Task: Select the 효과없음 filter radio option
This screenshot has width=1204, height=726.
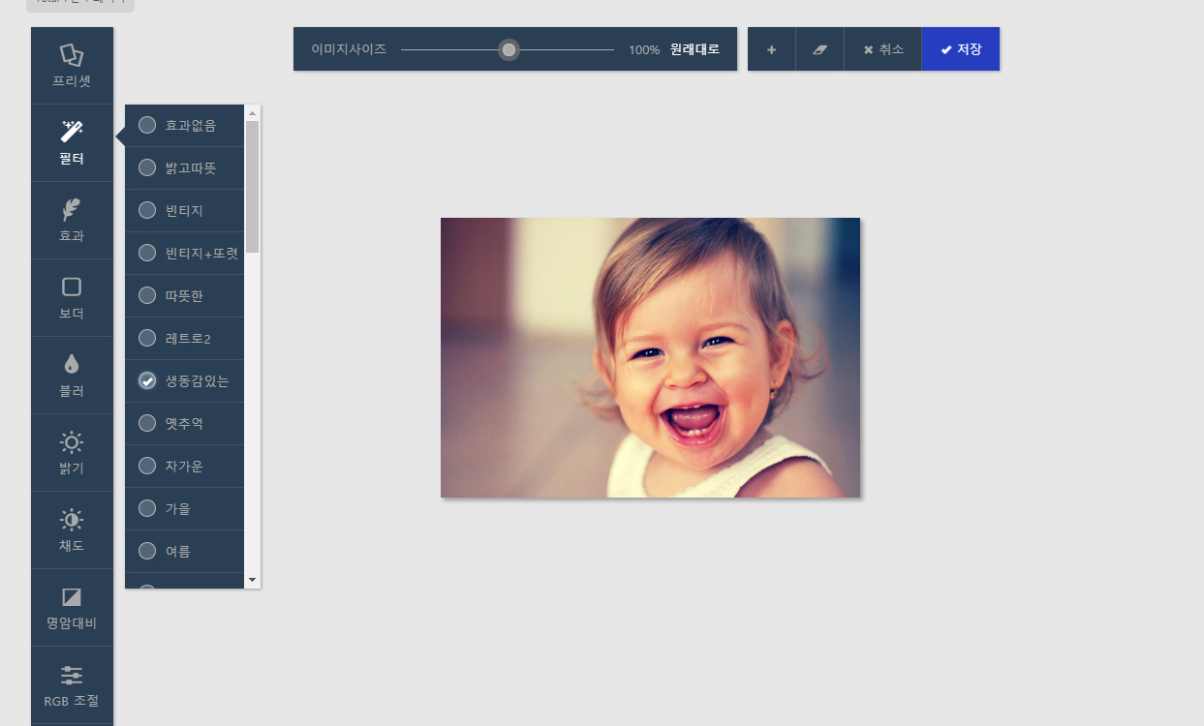Action: [147, 125]
